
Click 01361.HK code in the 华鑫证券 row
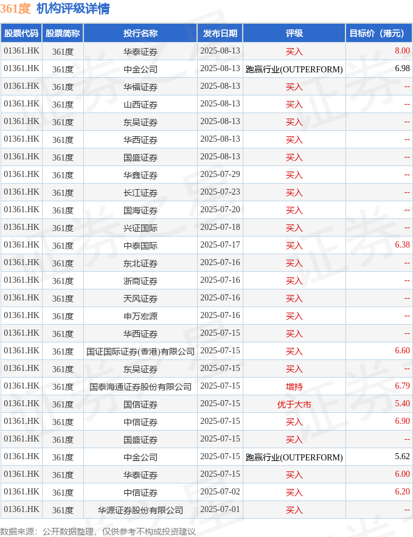(x=21, y=175)
